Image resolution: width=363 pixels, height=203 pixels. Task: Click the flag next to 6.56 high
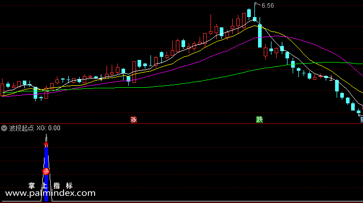click(x=257, y=4)
